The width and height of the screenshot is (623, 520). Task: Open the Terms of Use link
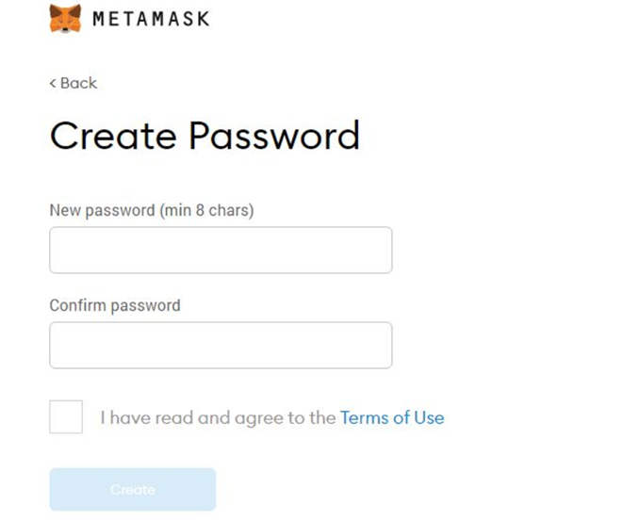[392, 418]
